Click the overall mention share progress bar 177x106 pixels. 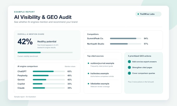[x=45, y=53]
